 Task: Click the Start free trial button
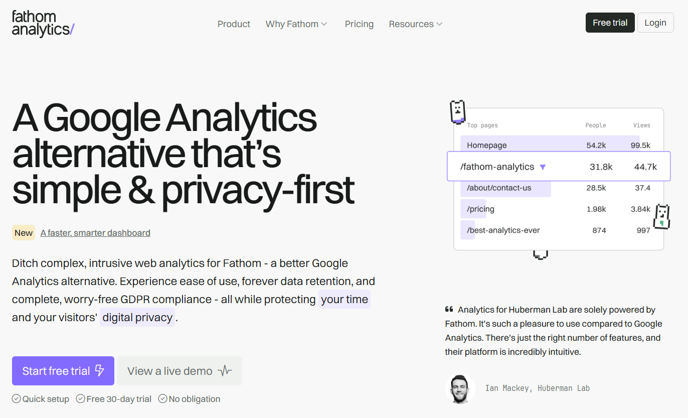tap(63, 370)
